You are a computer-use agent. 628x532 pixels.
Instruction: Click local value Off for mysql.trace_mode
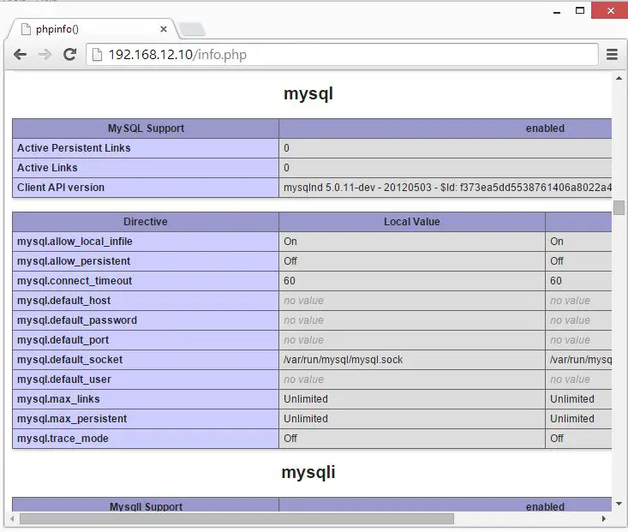pos(290,439)
